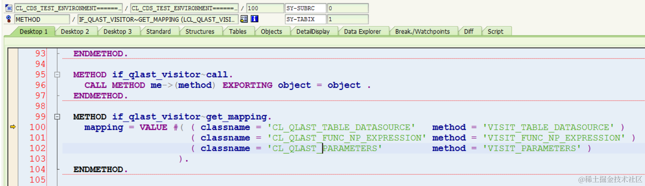Click line number 102 in the gutter

(38, 148)
